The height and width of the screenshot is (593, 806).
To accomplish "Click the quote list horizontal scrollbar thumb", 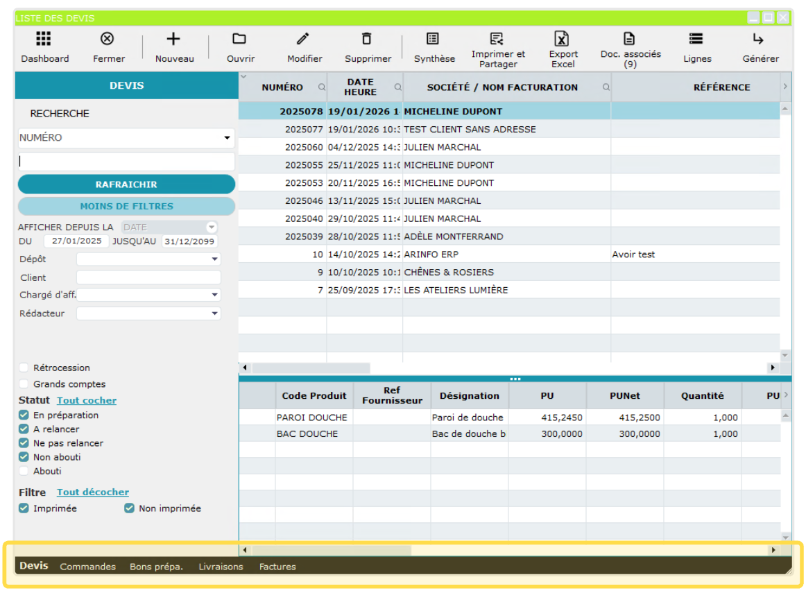I will [311, 368].
